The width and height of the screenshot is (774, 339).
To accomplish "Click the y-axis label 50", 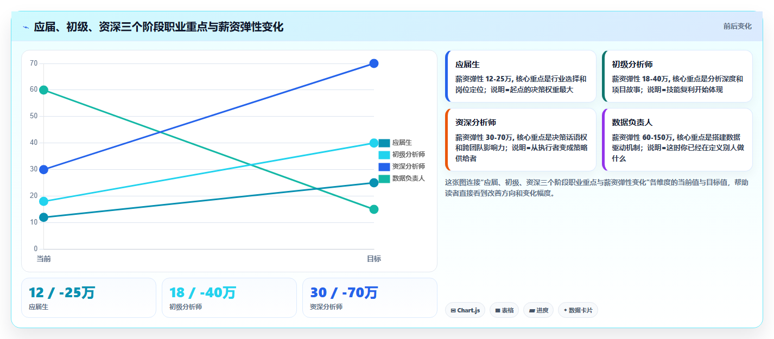I will pyautogui.click(x=34, y=116).
